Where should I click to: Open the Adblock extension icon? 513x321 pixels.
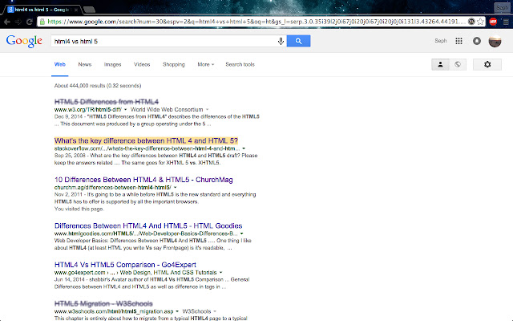(493, 22)
